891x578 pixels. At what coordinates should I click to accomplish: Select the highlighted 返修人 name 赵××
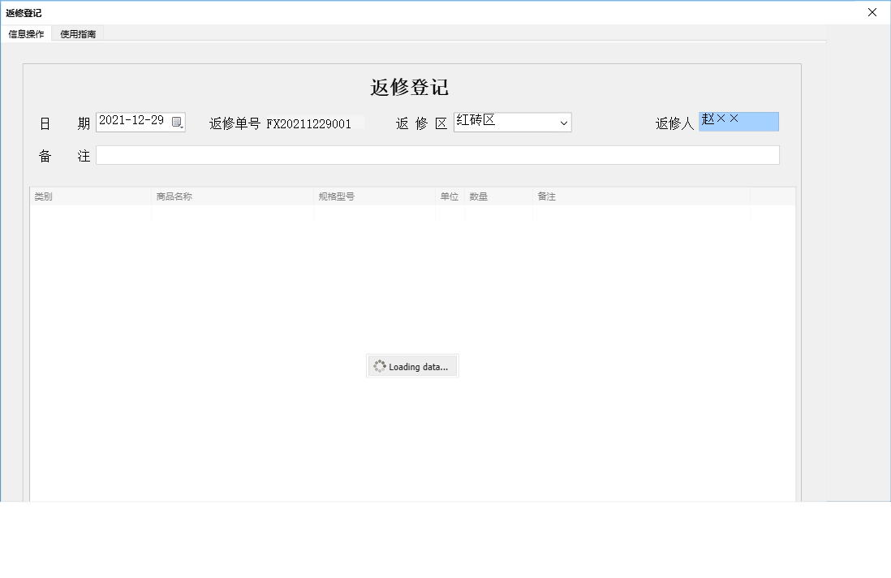(738, 120)
